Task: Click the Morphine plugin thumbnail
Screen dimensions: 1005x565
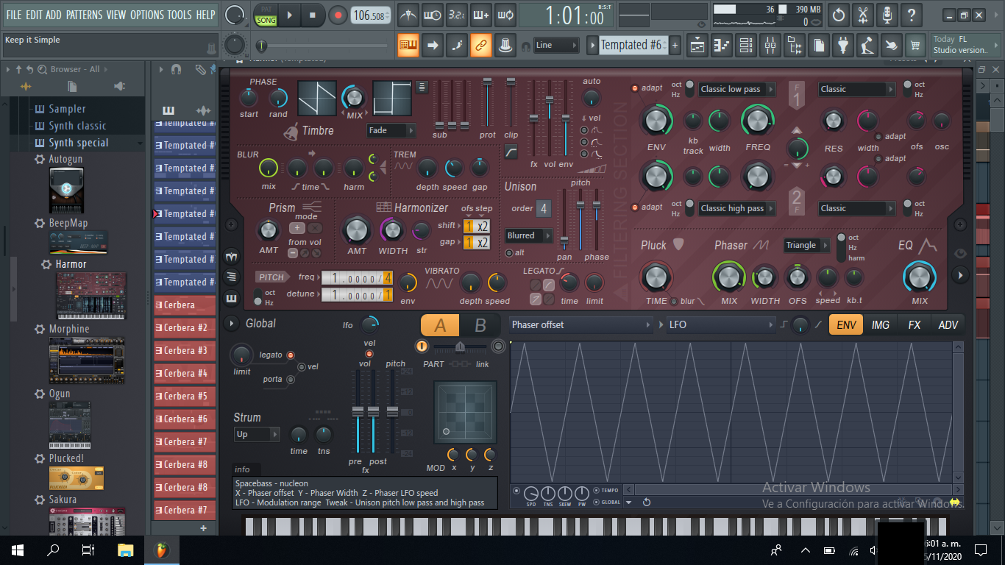Action: (86, 360)
